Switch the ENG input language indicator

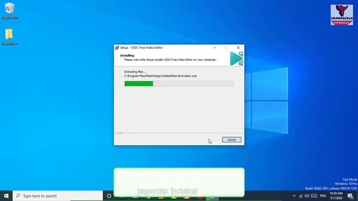(323, 196)
